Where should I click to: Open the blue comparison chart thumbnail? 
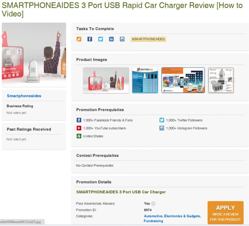pos(145,80)
